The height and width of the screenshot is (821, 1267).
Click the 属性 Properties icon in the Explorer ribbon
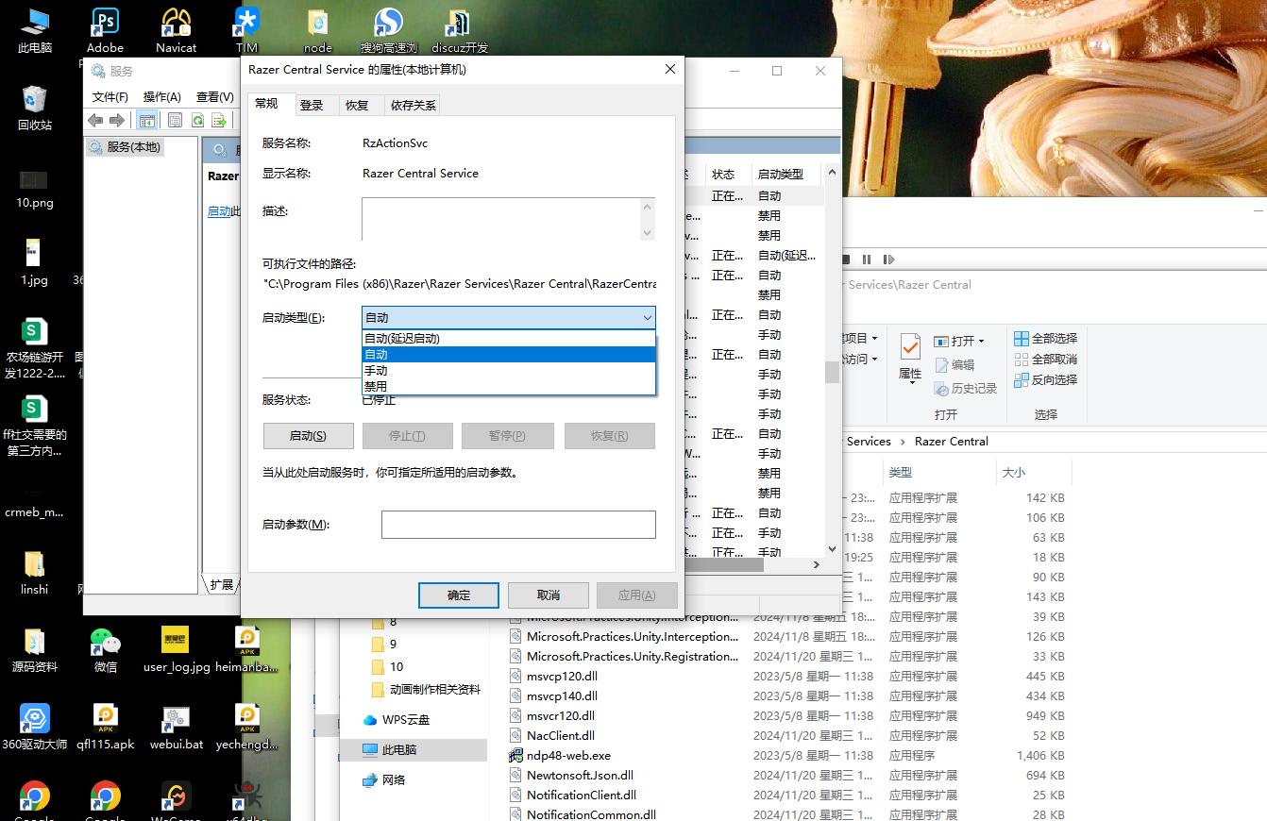coord(910,357)
